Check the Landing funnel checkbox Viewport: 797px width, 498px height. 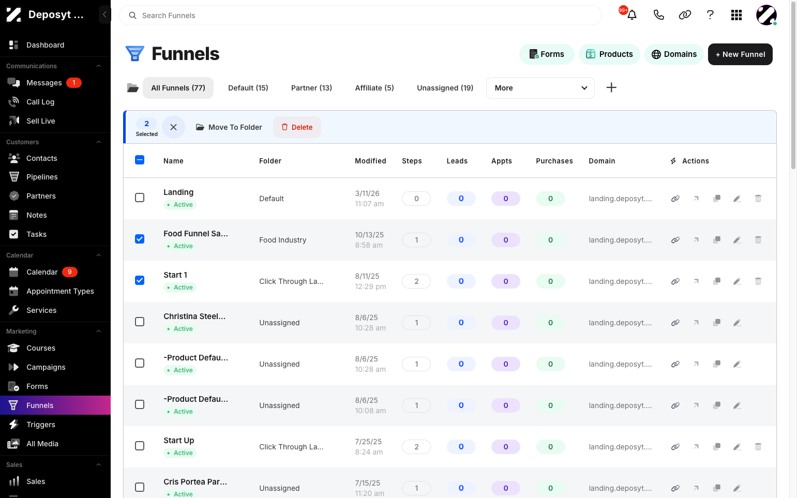coord(140,198)
